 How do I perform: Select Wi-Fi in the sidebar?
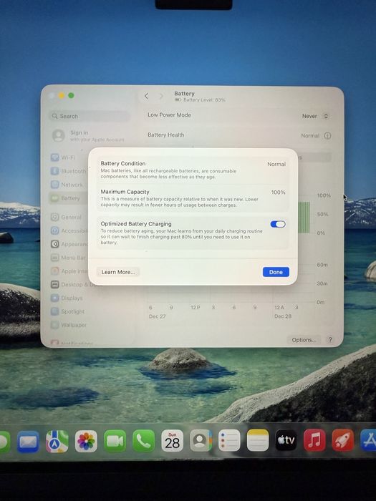pos(63,157)
